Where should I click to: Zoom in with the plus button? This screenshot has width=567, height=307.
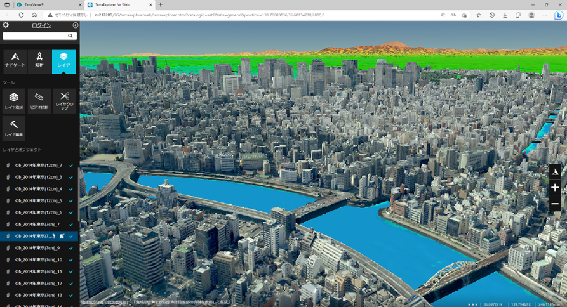[x=555, y=188]
